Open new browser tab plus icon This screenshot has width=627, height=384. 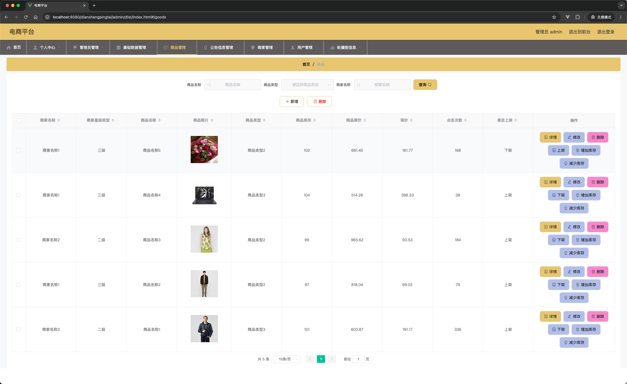coord(94,5)
